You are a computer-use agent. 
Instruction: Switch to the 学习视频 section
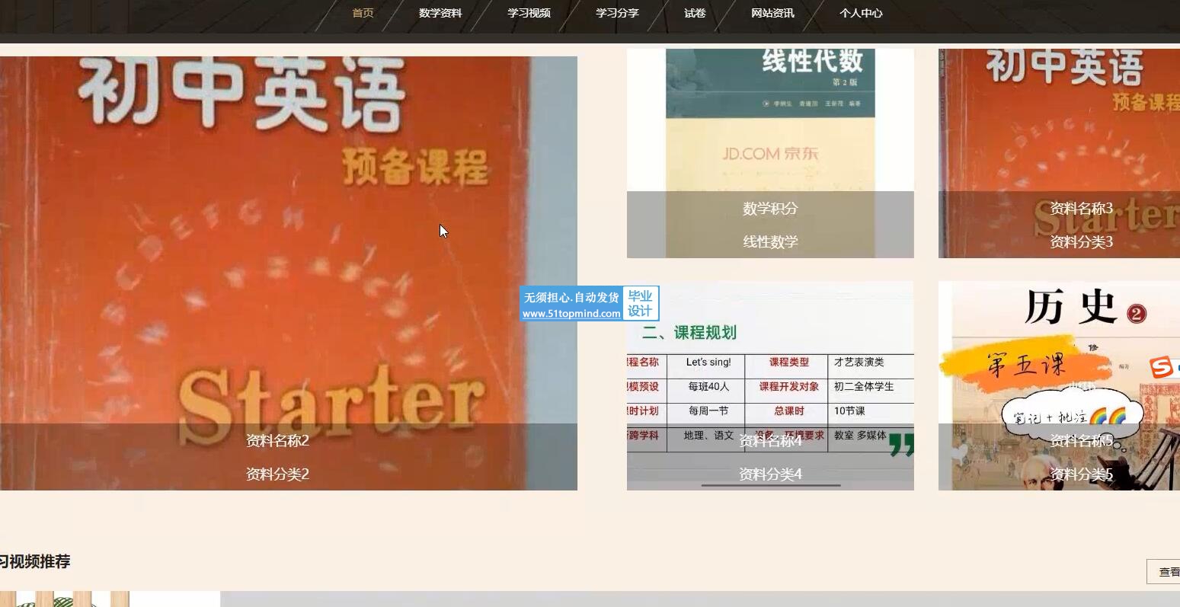(529, 13)
